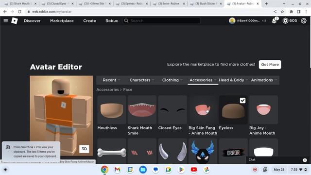Click the Big Joy - Anime Mouth label

[262, 130]
